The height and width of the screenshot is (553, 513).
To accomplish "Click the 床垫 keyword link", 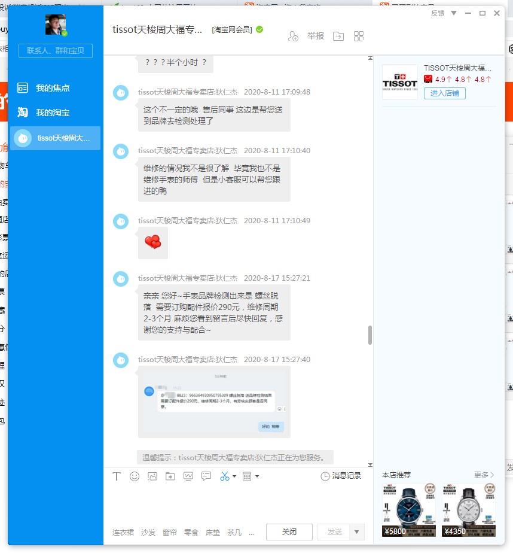I will click(213, 533).
